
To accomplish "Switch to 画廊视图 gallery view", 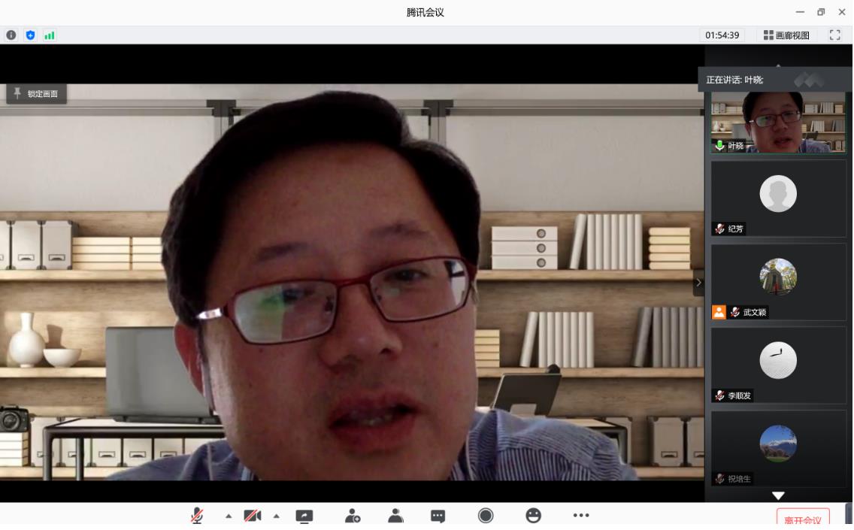I will pos(786,35).
